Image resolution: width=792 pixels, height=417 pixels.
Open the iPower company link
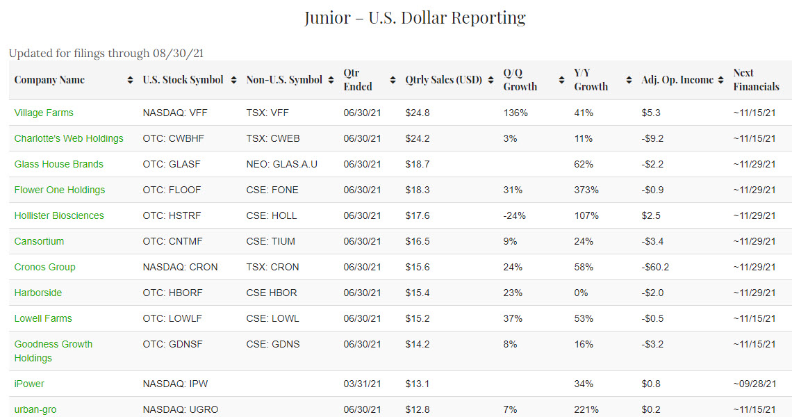29,384
